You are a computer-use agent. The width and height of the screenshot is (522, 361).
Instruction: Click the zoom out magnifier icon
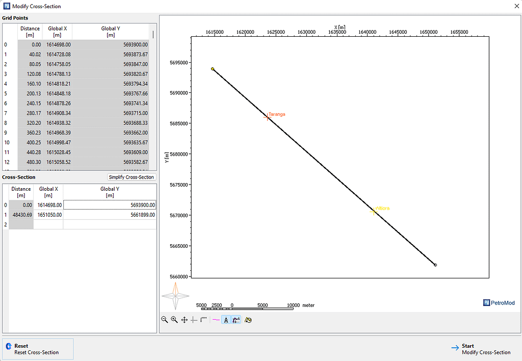pos(165,320)
